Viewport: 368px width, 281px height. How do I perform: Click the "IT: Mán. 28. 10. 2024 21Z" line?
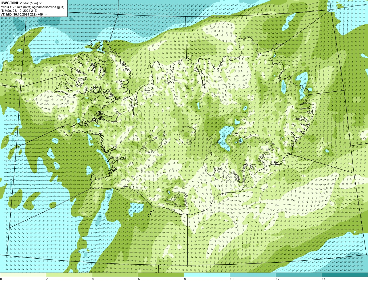18,10
